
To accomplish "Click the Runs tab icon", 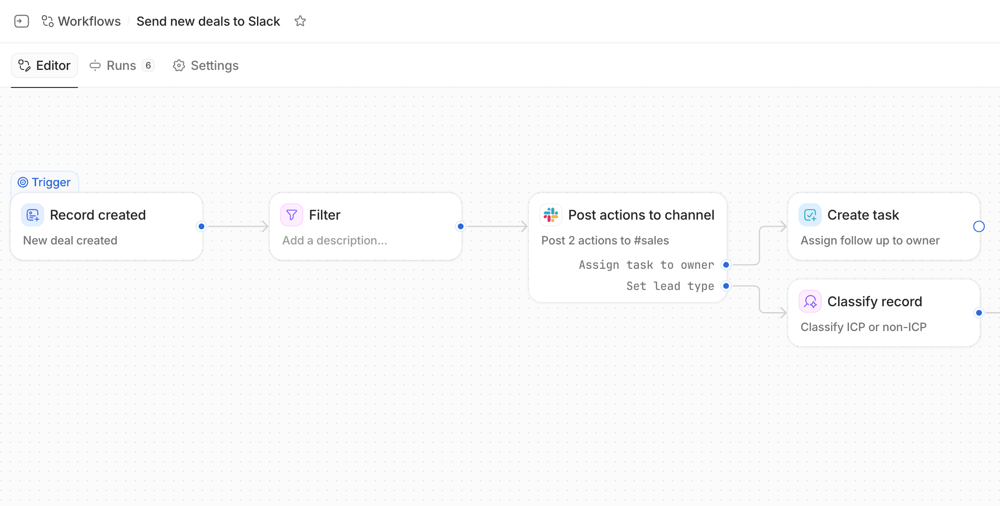I will [95, 65].
